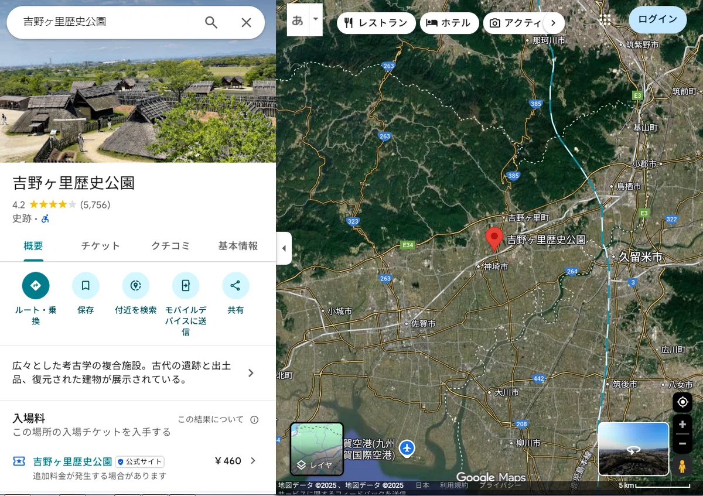Zoom in with the plus button

682,425
